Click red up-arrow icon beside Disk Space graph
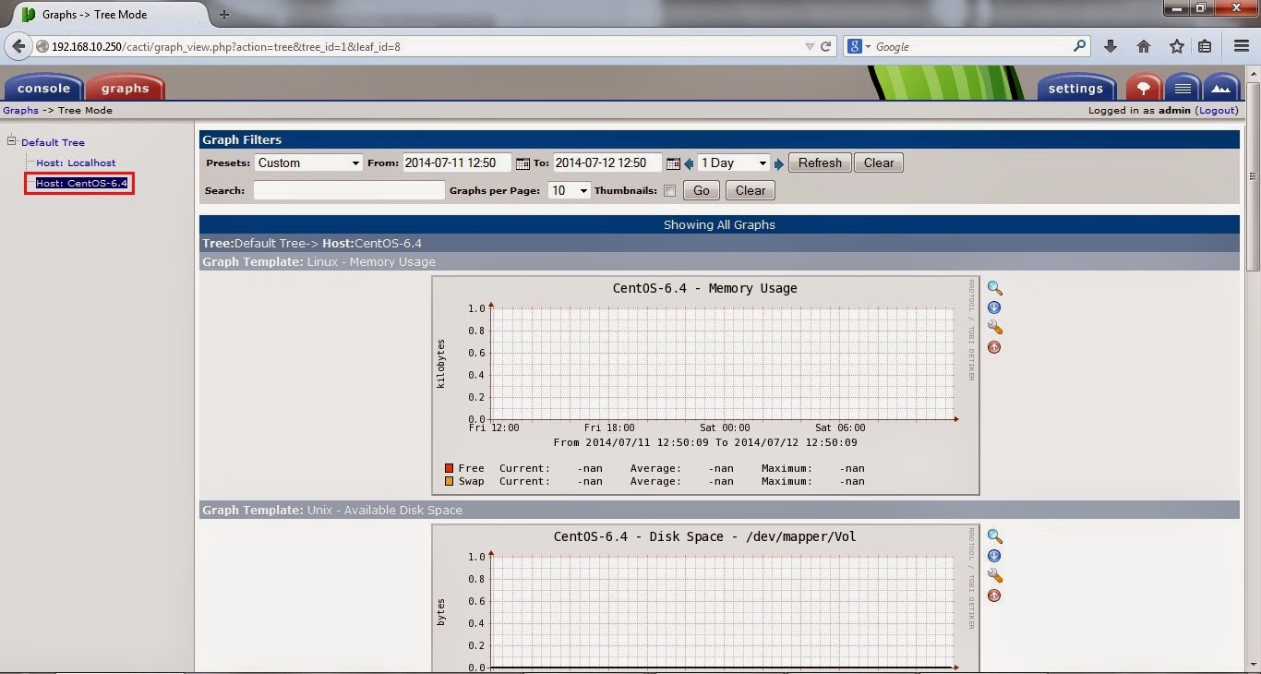The image size is (1261, 674). coord(994,596)
